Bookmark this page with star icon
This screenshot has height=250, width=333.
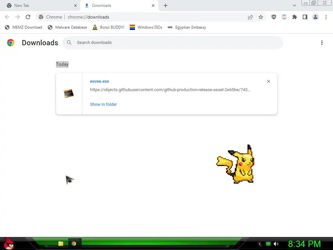coord(261,17)
